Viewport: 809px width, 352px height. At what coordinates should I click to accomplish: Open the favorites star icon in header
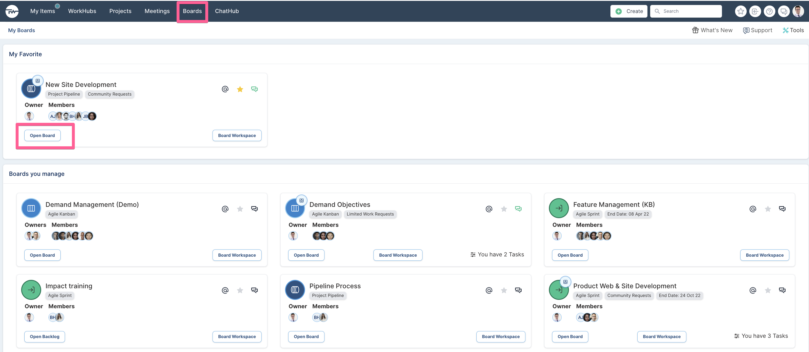(741, 11)
